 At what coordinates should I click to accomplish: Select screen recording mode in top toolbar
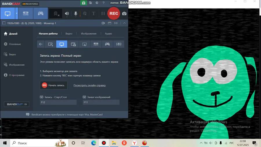point(8,13)
